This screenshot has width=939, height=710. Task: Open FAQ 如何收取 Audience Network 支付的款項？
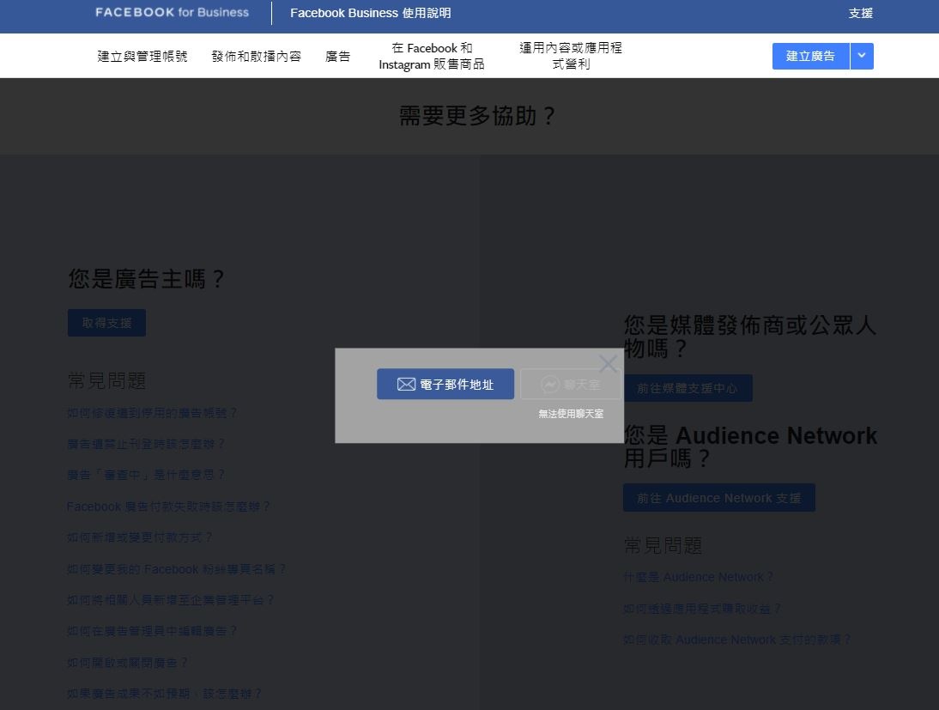pos(736,640)
